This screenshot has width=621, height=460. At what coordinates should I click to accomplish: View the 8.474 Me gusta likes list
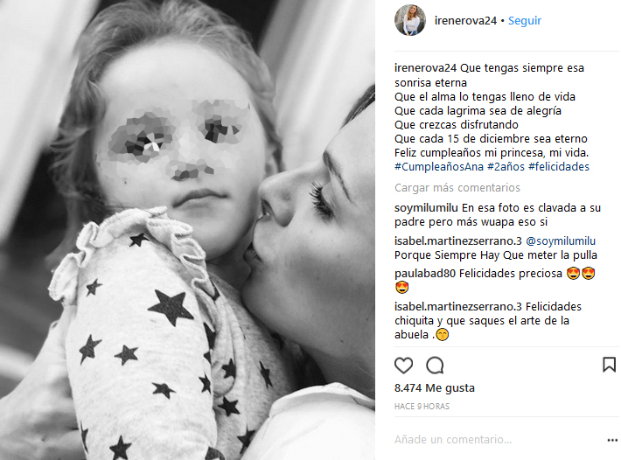pos(435,388)
